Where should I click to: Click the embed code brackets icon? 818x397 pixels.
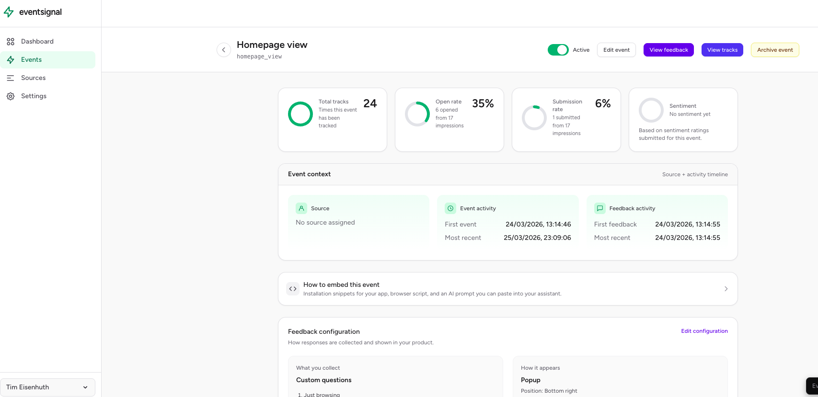(293, 289)
